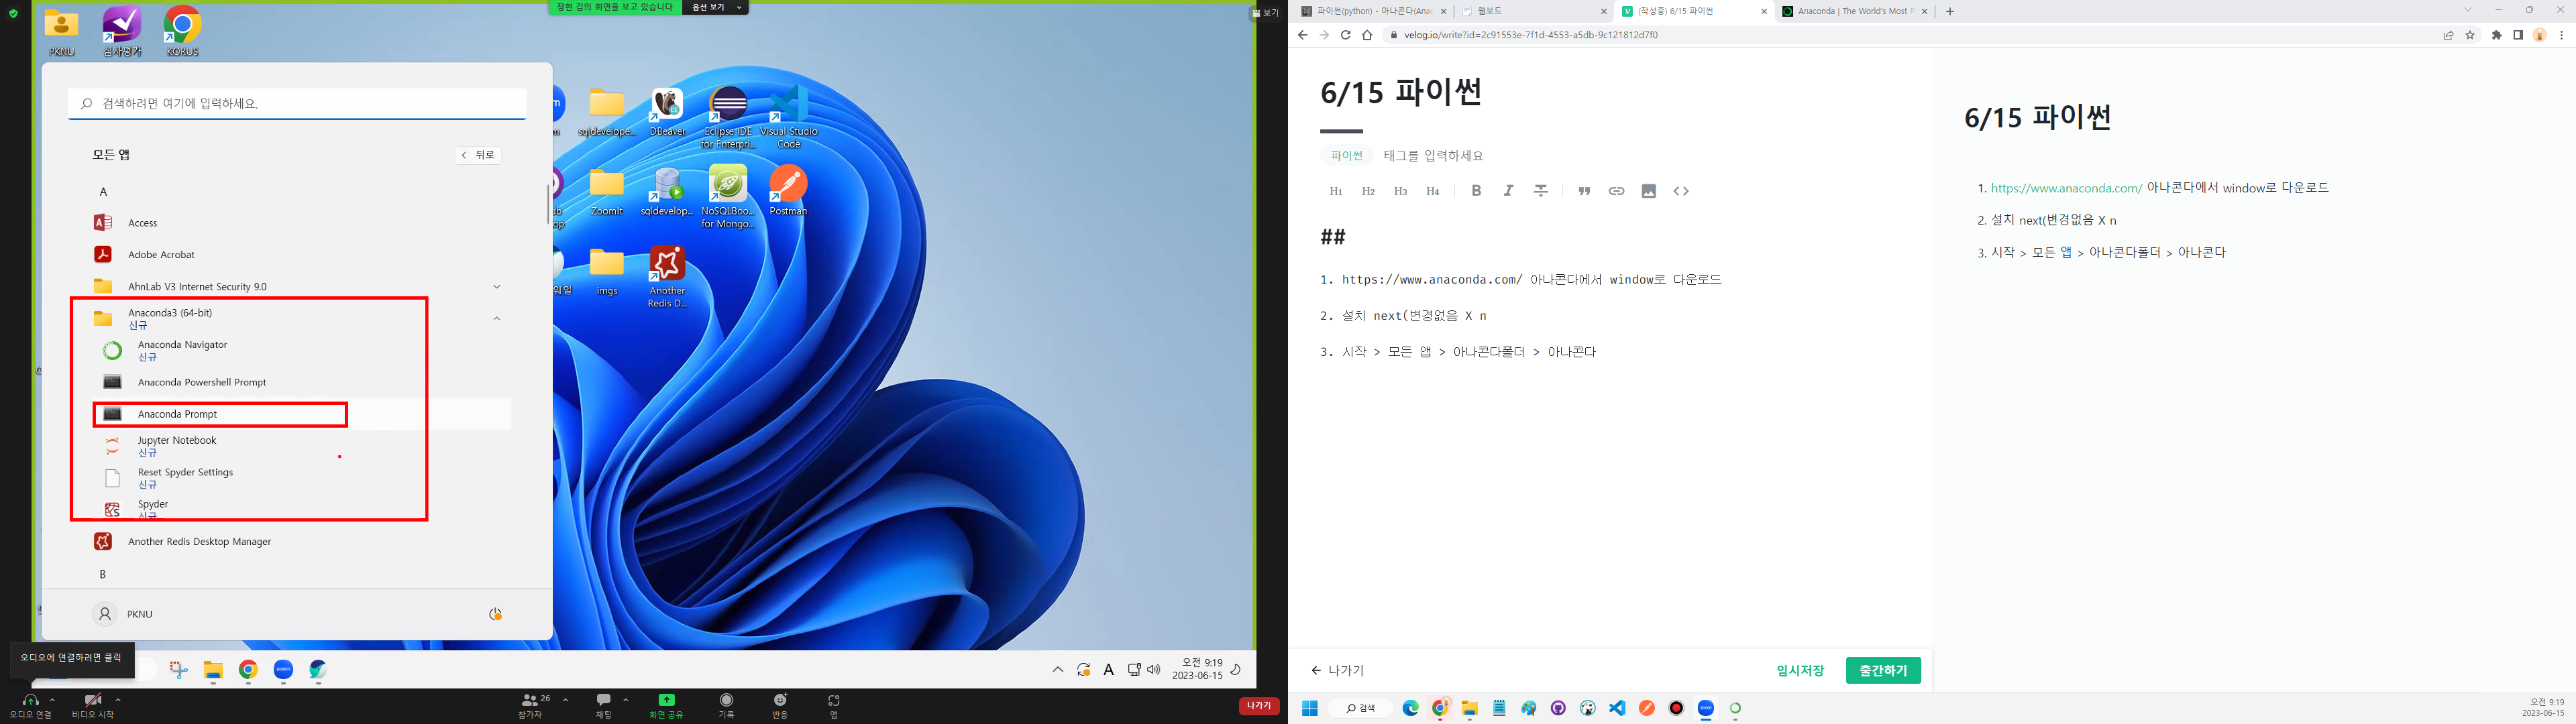Viewport: 2576px width, 724px height.
Task: Insert a blockquote in velog editor
Action: [1584, 191]
